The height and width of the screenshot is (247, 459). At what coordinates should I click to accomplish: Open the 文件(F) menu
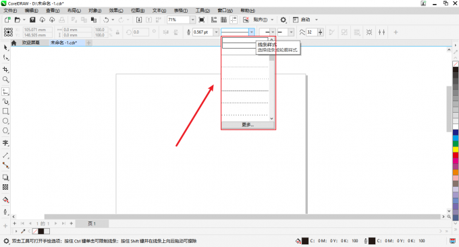pyautogui.click(x=10, y=11)
